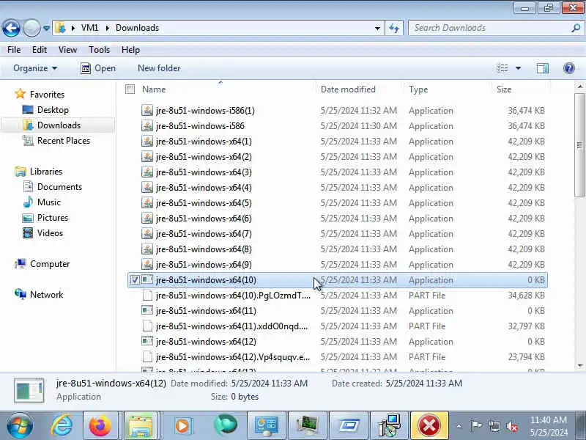Click the Downloads breadcrumb in address bar
Screen dimensions: 586x440
click(137, 28)
